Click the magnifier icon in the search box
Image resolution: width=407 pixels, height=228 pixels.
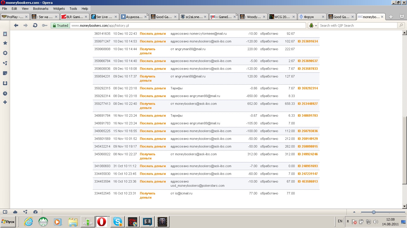tap(401, 26)
